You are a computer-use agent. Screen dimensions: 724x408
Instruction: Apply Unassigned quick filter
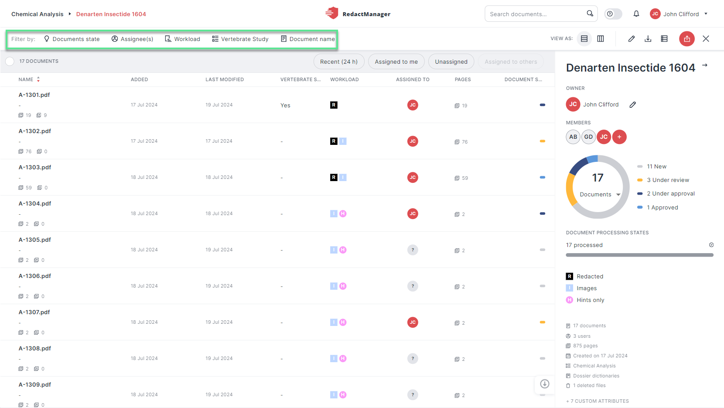click(x=451, y=62)
